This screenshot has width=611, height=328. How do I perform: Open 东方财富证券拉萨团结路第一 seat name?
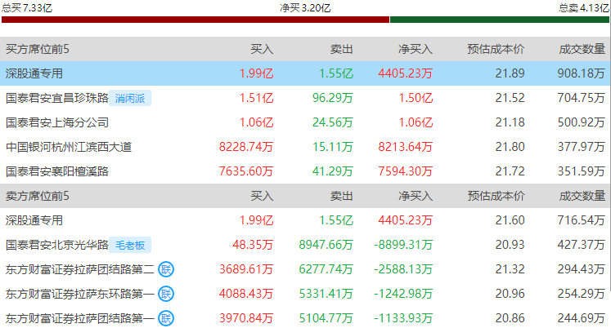pyautogui.click(x=80, y=318)
